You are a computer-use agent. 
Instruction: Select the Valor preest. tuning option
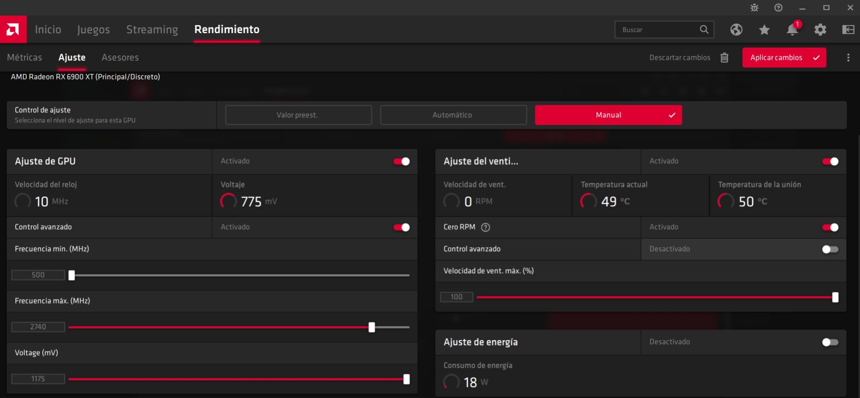tap(299, 115)
